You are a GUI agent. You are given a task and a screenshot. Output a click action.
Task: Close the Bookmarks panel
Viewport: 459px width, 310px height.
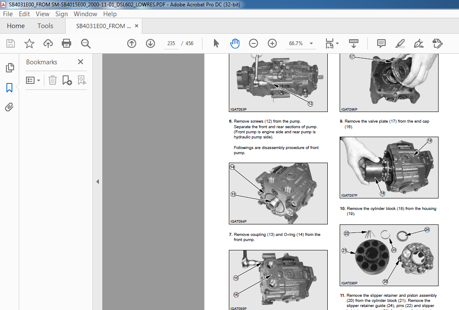81,62
